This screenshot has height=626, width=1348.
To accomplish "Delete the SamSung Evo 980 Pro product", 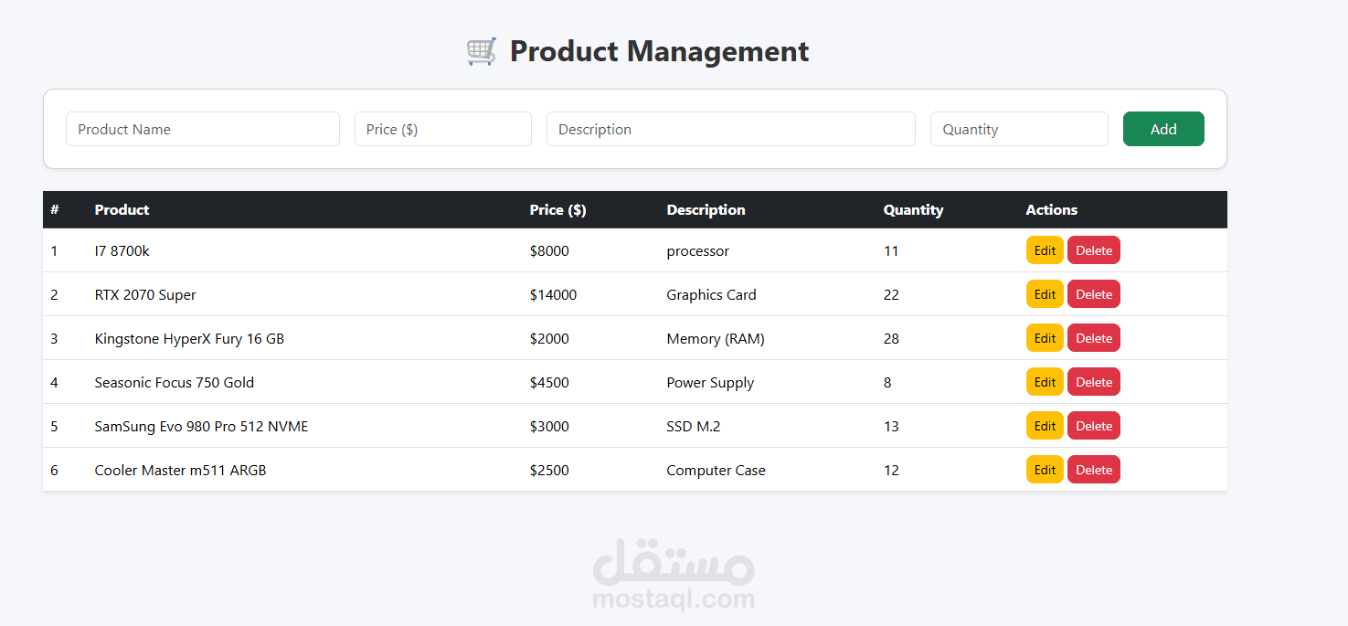I will point(1094,426).
